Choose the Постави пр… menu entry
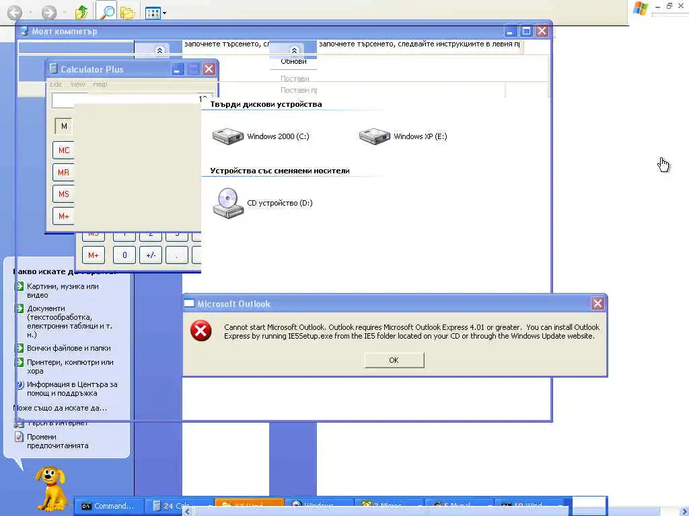689x516 pixels. point(298,90)
